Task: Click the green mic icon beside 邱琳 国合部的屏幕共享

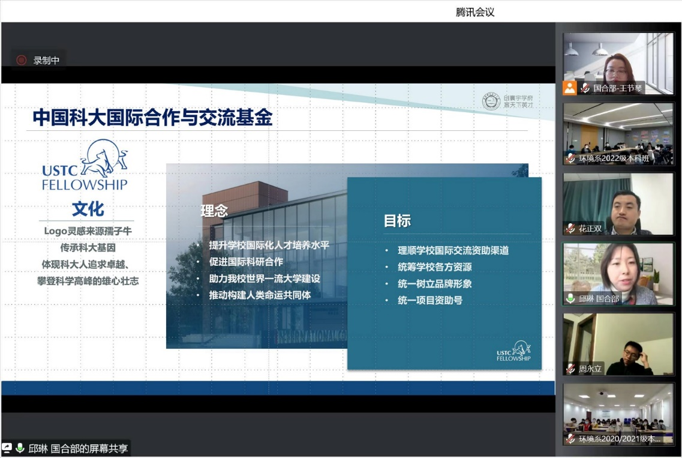Action: 20,448
